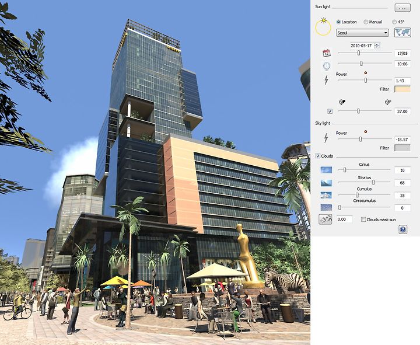Click the Stratus cloud thumbnail
The height and width of the screenshot is (345, 420).
tap(326, 183)
